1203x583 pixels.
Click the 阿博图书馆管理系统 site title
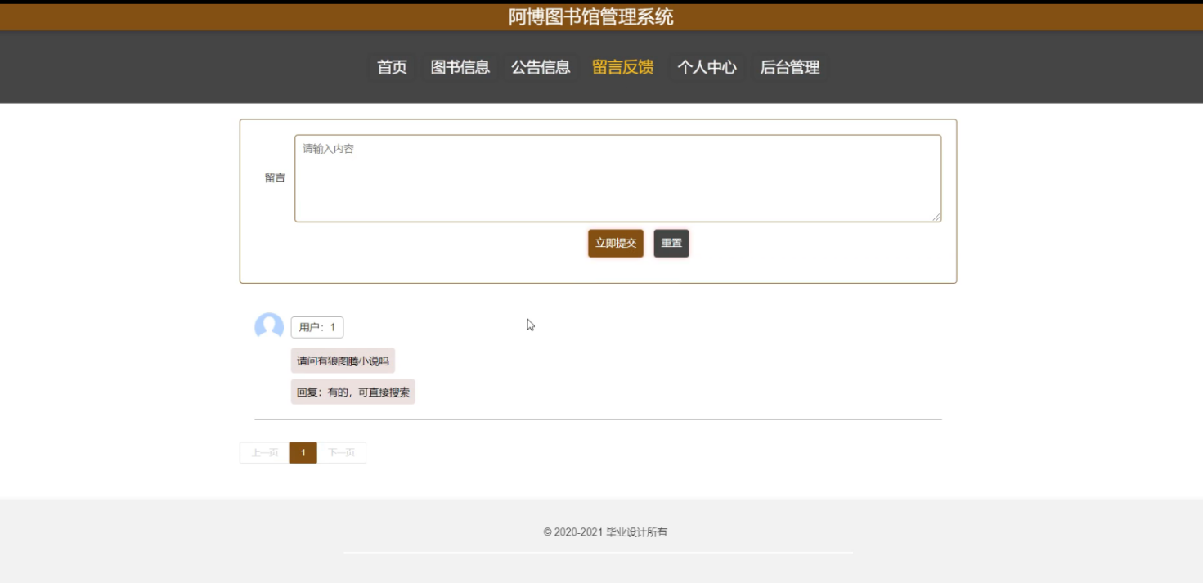[x=590, y=17]
